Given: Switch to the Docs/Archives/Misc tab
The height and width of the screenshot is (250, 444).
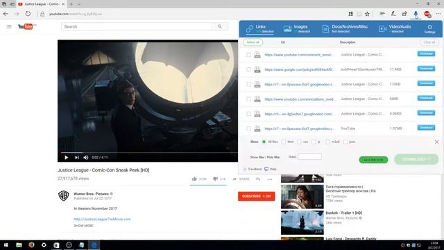Looking at the screenshot, I should pyautogui.click(x=345, y=28).
